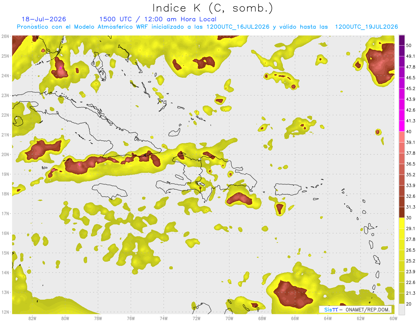Viewport: 418px width, 323px height.
Task: Click the '22N' latitude label
Action: click(5, 115)
